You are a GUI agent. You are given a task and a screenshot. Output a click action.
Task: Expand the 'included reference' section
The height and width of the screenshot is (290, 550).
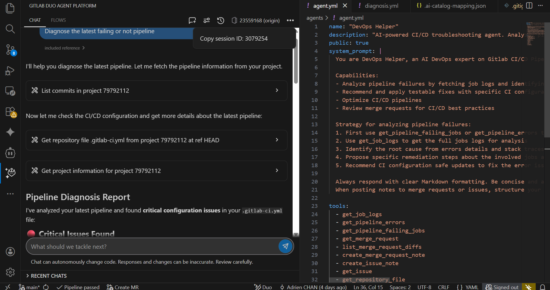coord(64,48)
